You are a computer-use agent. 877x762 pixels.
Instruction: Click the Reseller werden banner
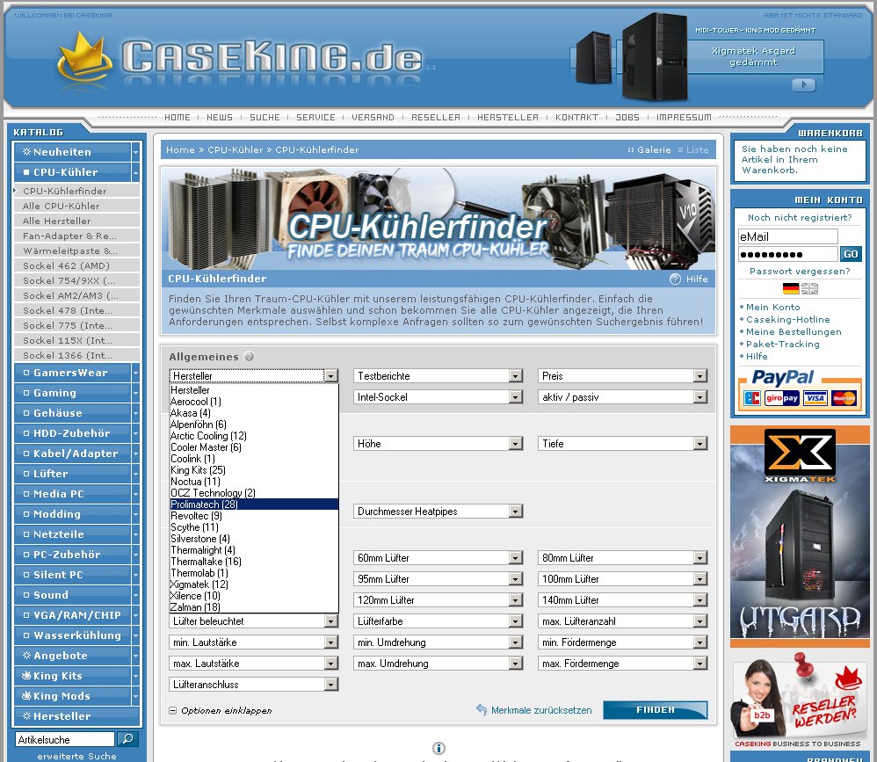coord(800,700)
